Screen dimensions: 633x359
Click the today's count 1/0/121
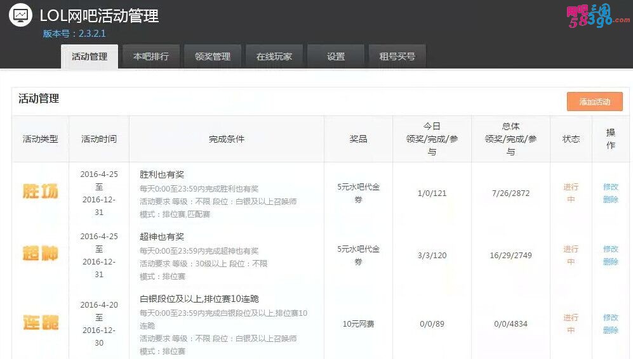pos(432,193)
